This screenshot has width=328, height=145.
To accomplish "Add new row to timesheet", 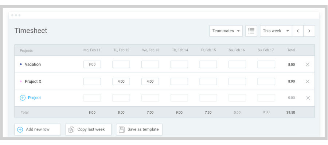I will tap(38, 130).
